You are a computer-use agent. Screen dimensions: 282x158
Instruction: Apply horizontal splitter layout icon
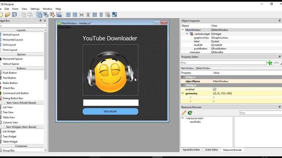82,14
